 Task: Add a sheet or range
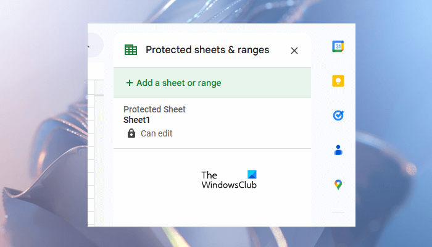(x=212, y=83)
